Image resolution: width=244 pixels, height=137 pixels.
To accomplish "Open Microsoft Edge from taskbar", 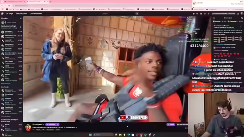I will coord(129,135).
